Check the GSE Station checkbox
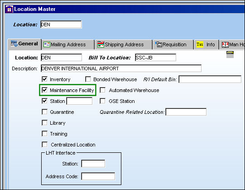 pyautogui.click(x=102, y=101)
